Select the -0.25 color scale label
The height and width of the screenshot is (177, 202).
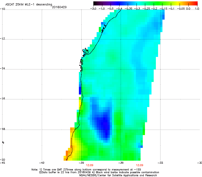(146, 9)
